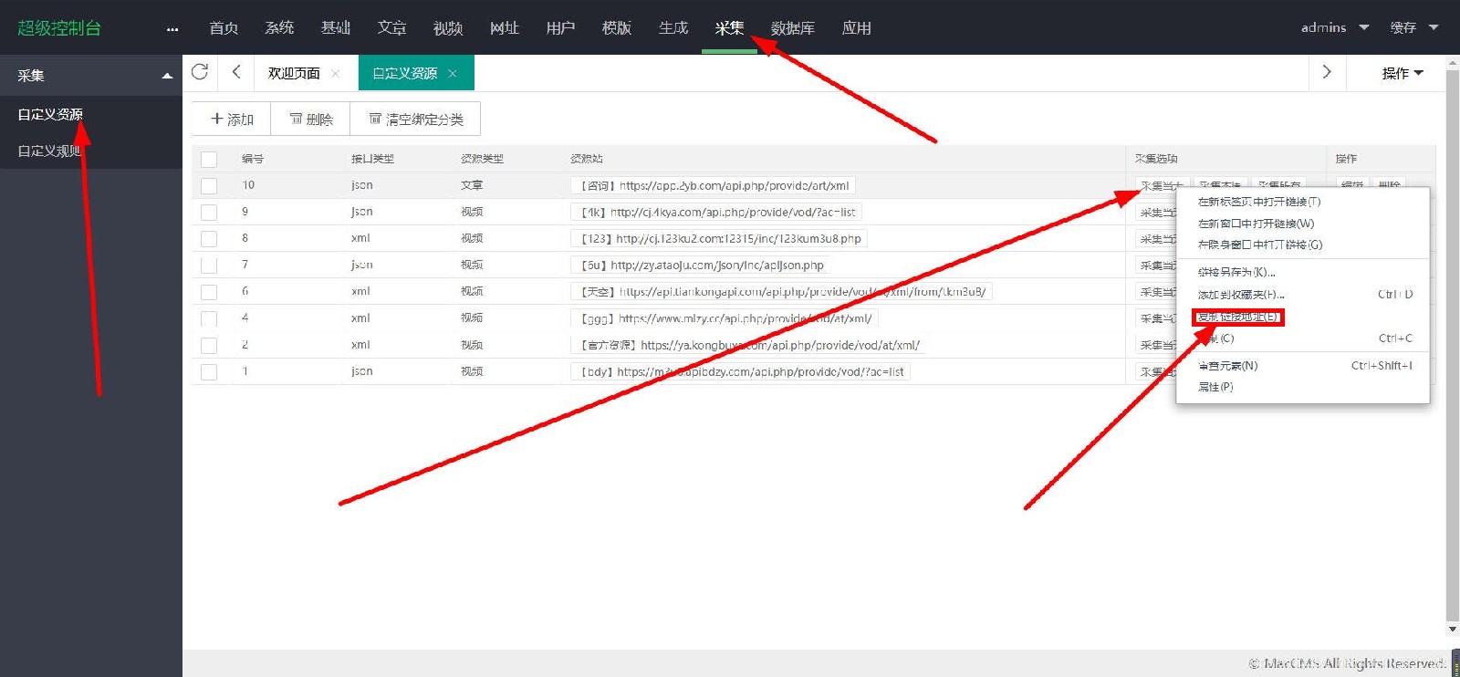
Task: Collapse the 采集 sidebar section
Action: [x=167, y=76]
